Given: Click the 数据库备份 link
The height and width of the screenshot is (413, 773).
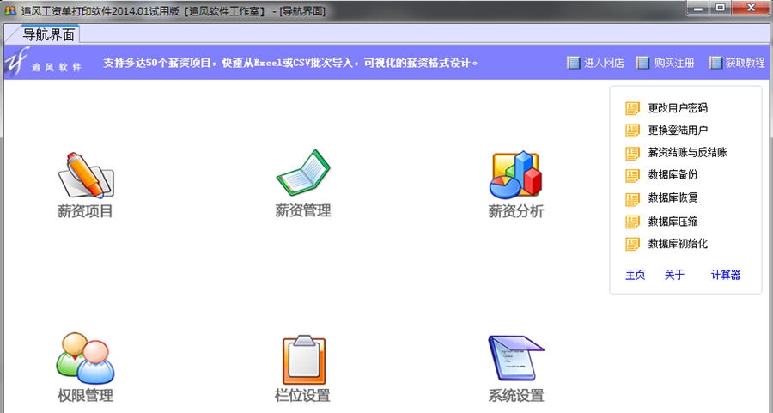Looking at the screenshot, I should (x=673, y=175).
